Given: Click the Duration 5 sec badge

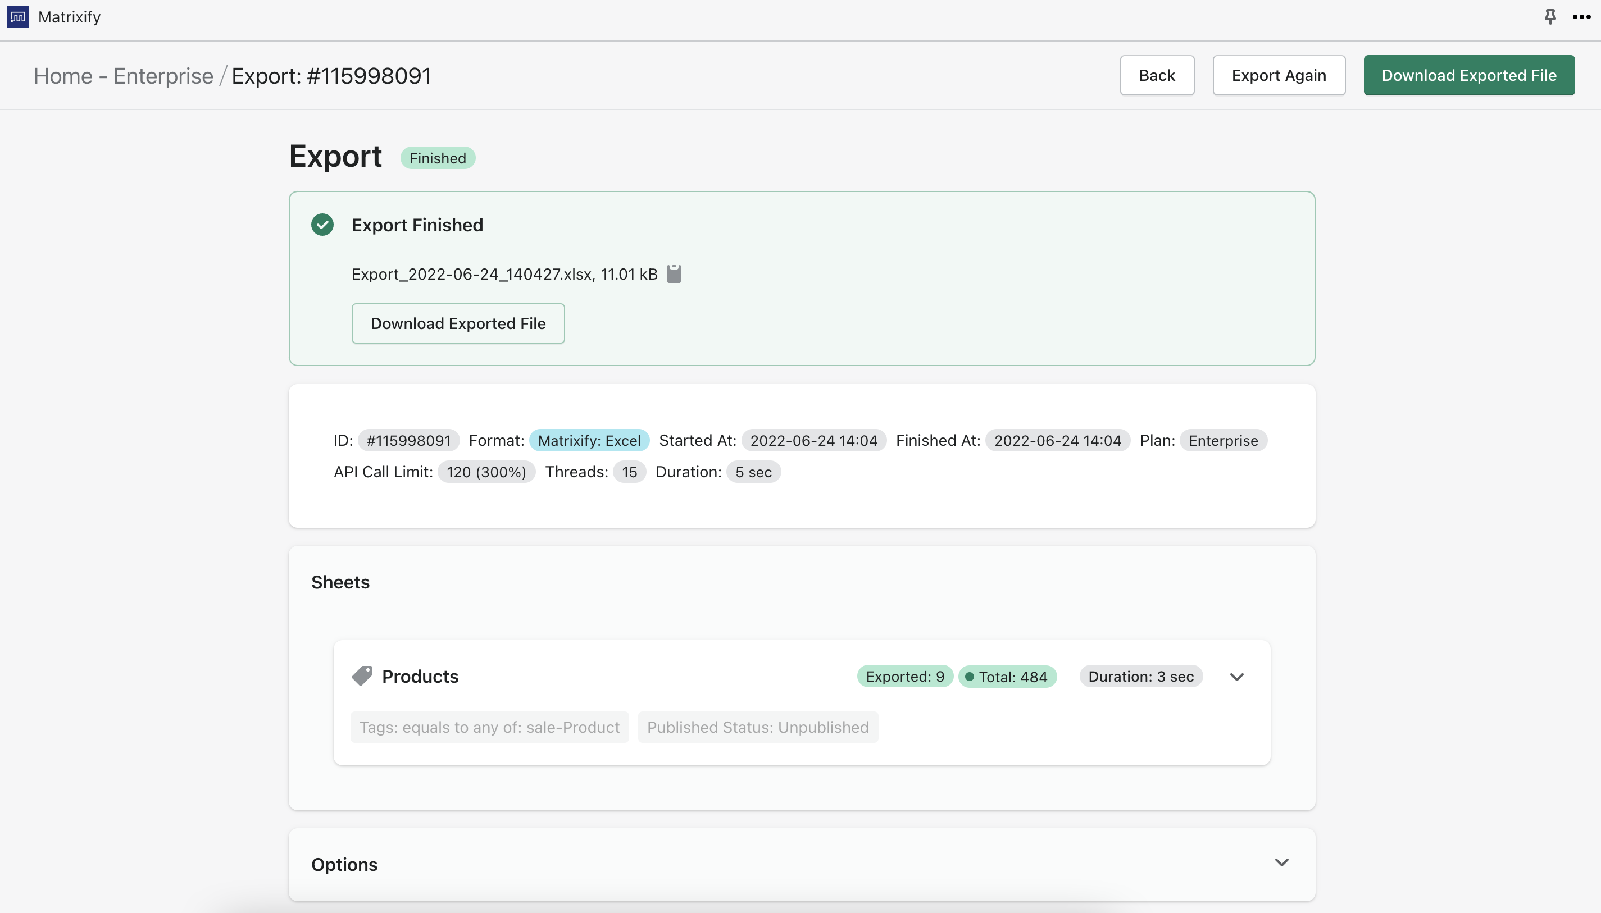Looking at the screenshot, I should [753, 472].
